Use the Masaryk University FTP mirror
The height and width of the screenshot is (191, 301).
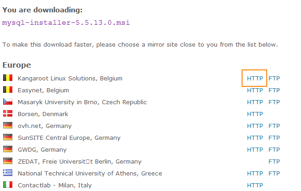coord(274,102)
